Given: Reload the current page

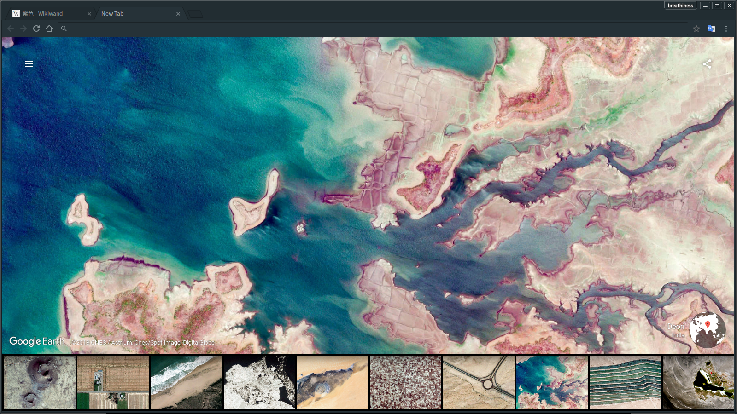Looking at the screenshot, I should pyautogui.click(x=36, y=29).
